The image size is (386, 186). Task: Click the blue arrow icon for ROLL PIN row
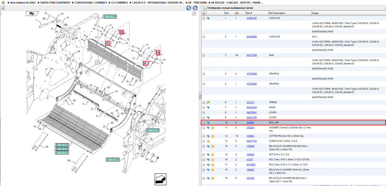(208, 123)
